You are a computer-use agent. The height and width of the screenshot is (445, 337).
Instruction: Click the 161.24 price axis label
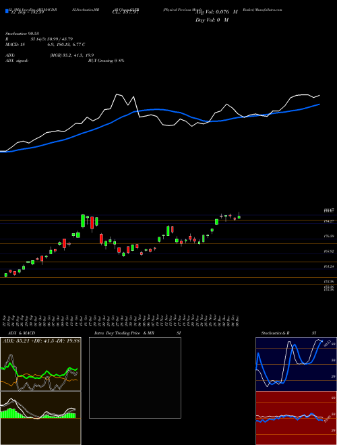pyautogui.click(x=329, y=266)
